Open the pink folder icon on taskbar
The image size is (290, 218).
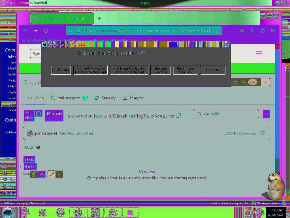[x=130, y=213]
